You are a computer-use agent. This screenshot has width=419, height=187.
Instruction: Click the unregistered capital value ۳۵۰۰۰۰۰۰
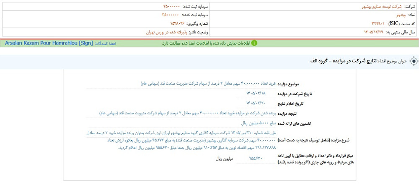171,15
